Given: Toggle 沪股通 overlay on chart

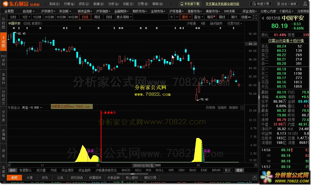Looking at the screenshot, I should pyautogui.click(x=191, y=23).
